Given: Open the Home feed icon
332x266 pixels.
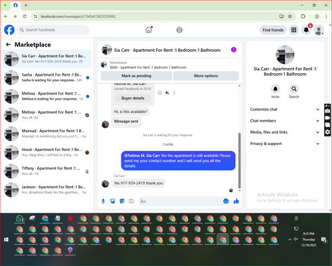Looking at the screenshot, I should point(149,30).
